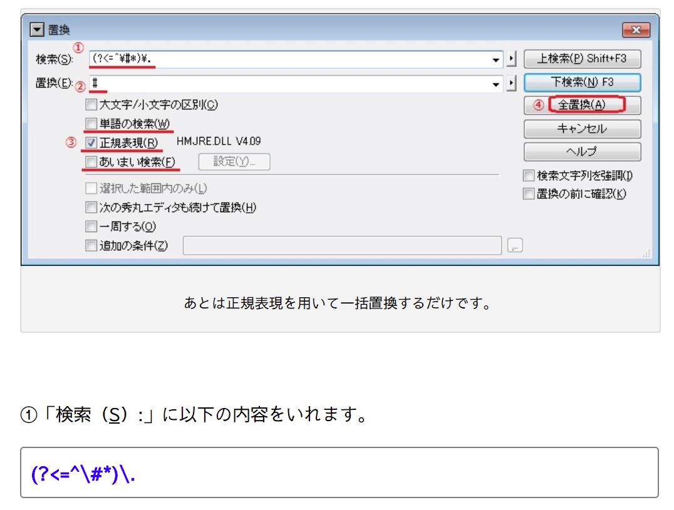Enable 置換の前に確認 checkbox
The height and width of the screenshot is (510, 674).
(x=529, y=194)
